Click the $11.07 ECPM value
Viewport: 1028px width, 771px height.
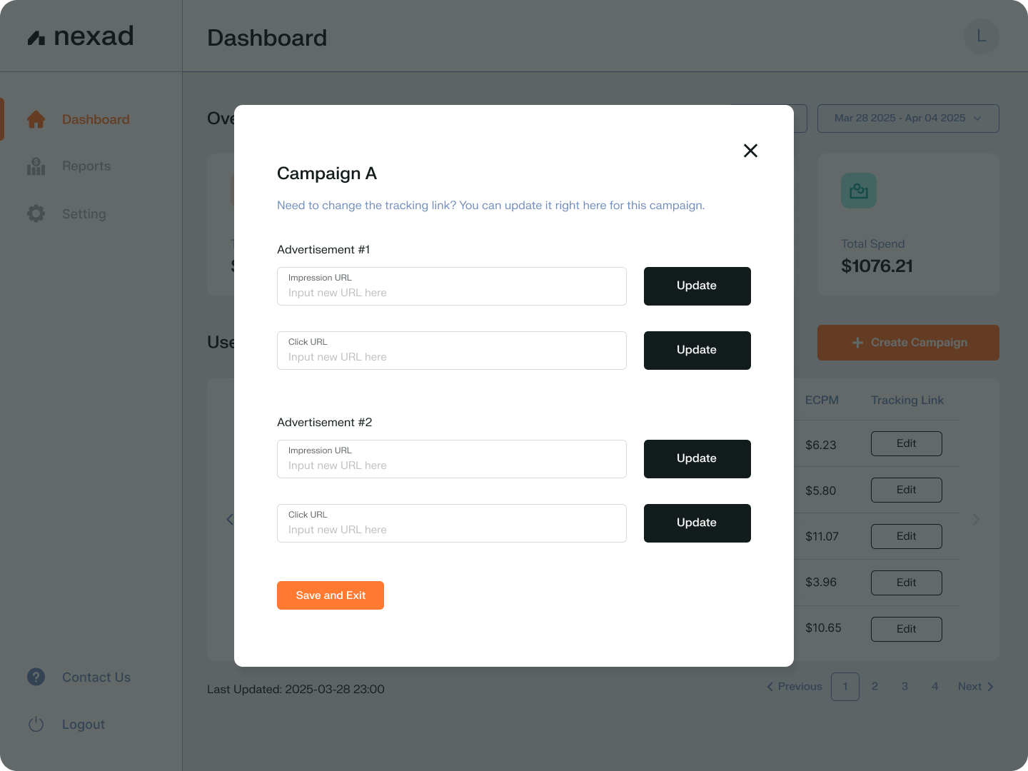pyautogui.click(x=822, y=537)
